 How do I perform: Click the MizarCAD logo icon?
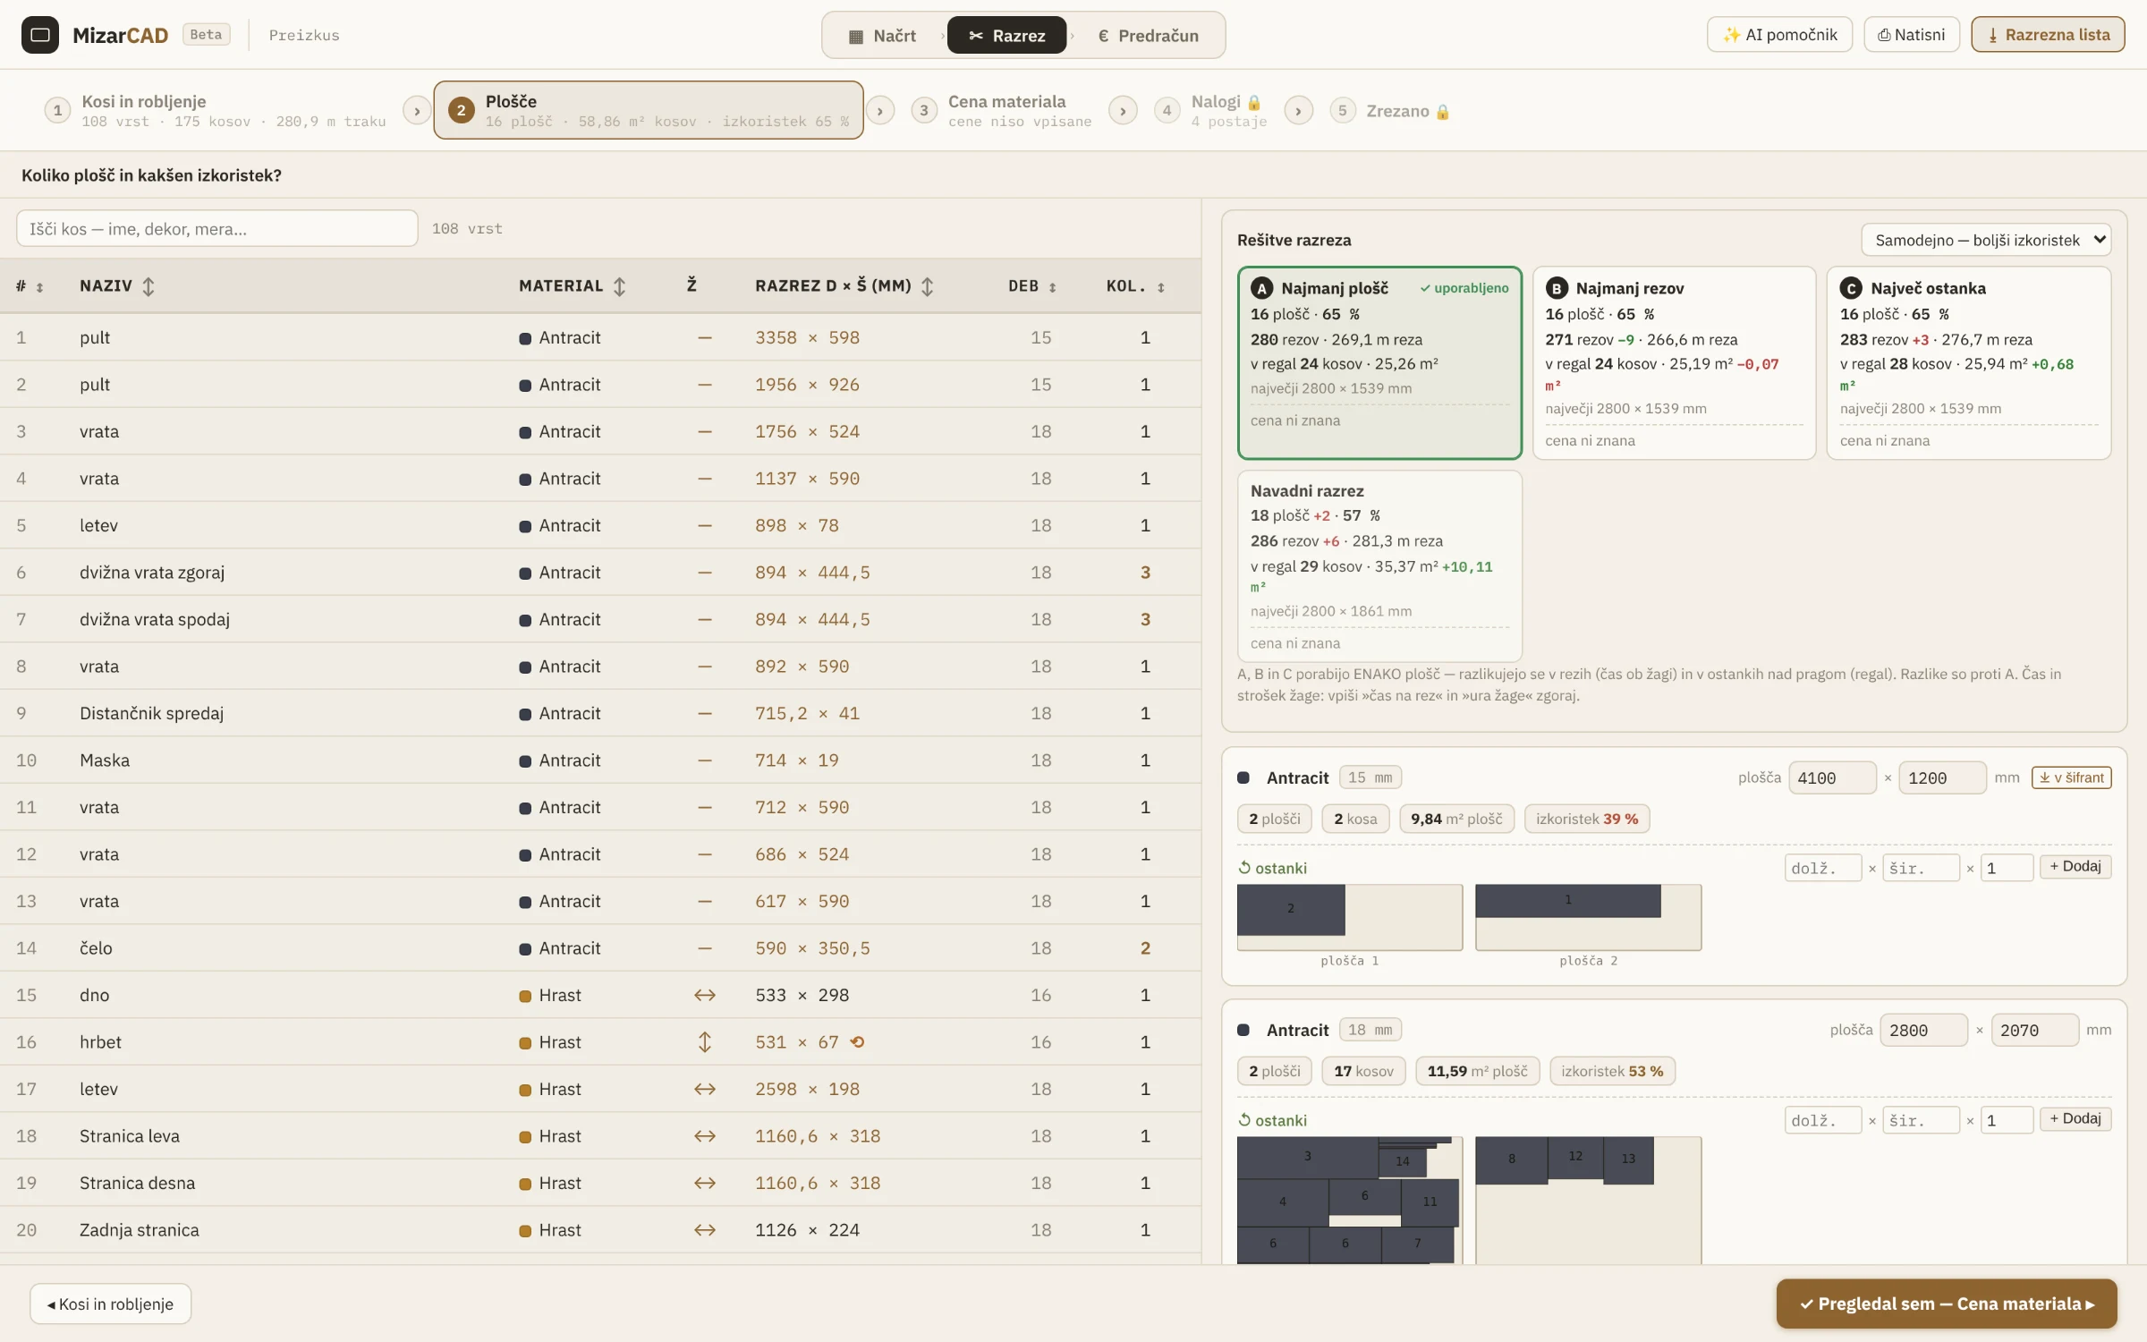coord(39,35)
